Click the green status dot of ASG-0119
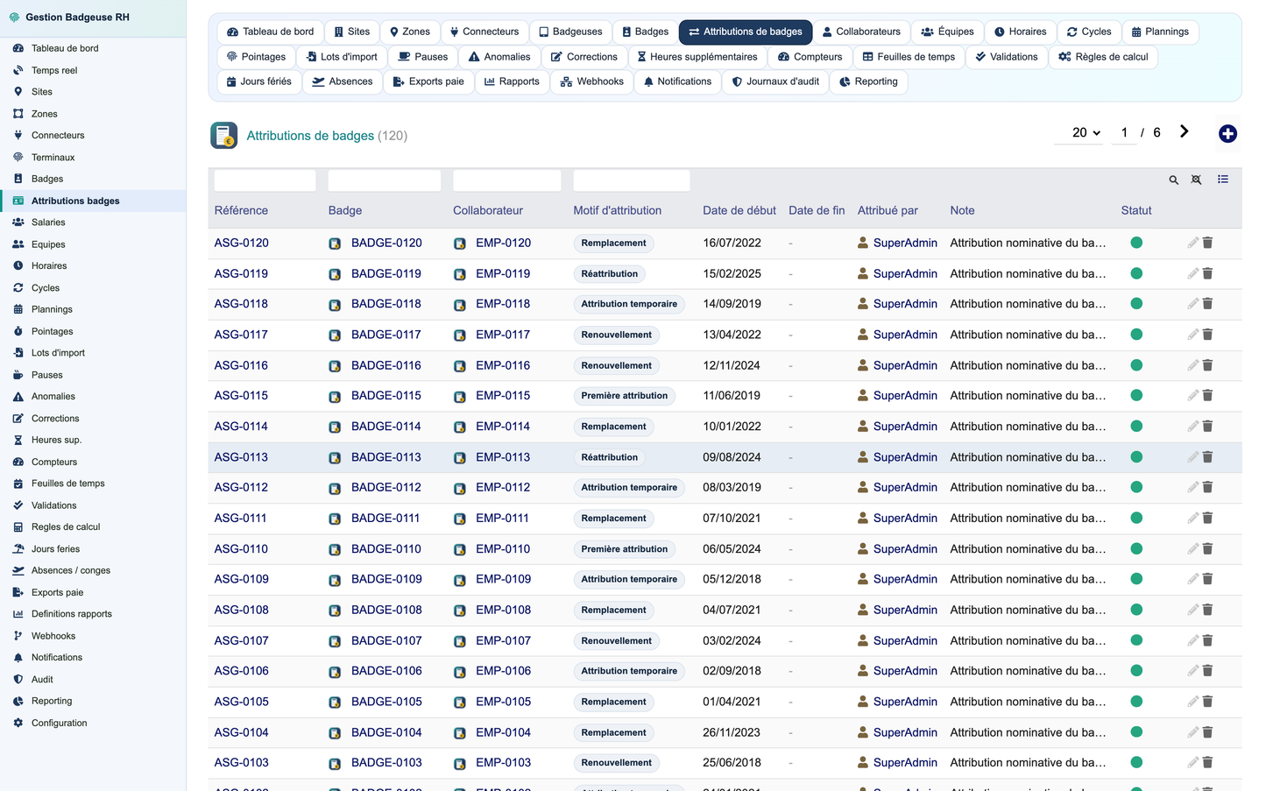The height and width of the screenshot is (791, 1266). 1136,273
